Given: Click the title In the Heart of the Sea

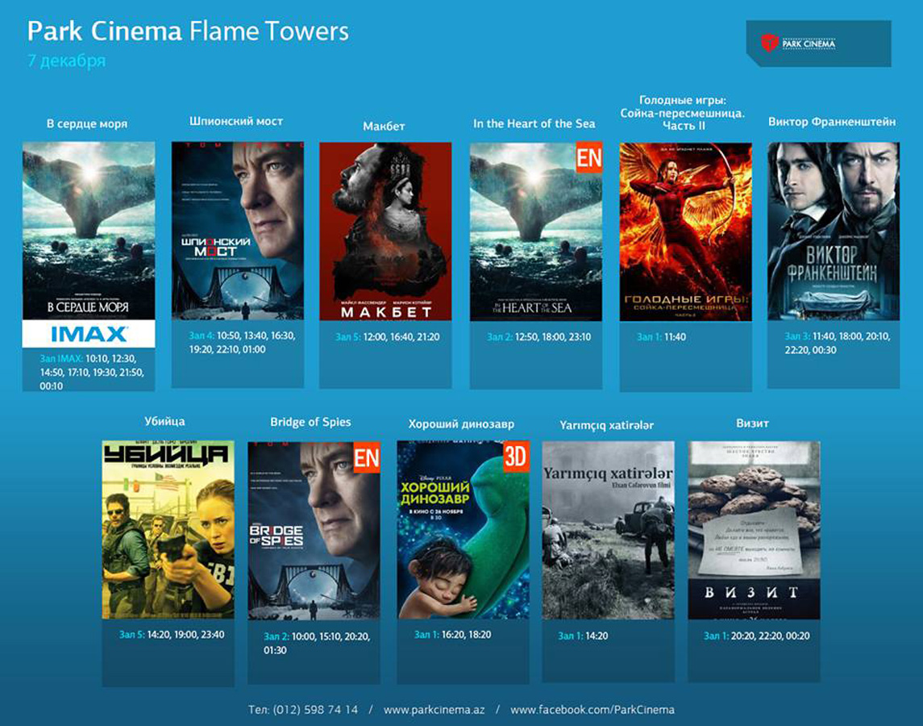Looking at the screenshot, I should point(534,123).
